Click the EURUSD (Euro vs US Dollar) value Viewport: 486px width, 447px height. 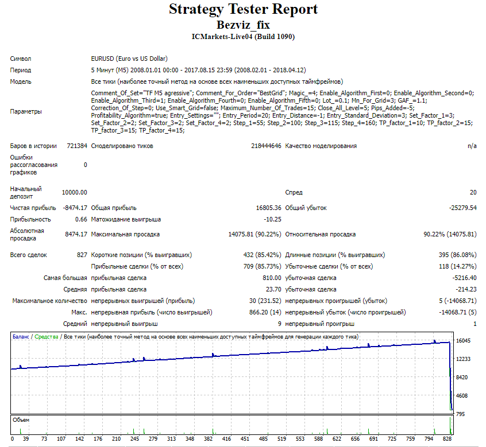pyautogui.click(x=129, y=59)
